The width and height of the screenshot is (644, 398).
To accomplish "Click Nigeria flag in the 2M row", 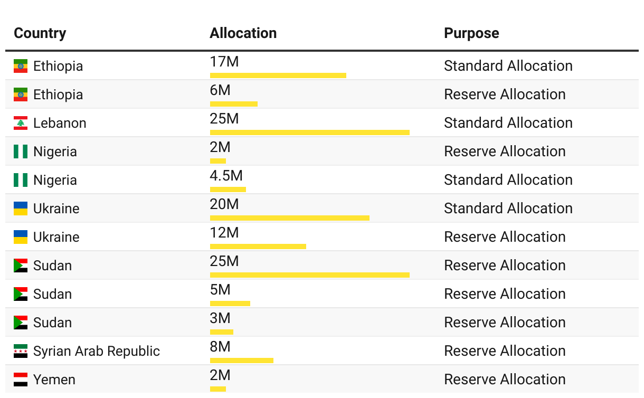I will pos(21,151).
